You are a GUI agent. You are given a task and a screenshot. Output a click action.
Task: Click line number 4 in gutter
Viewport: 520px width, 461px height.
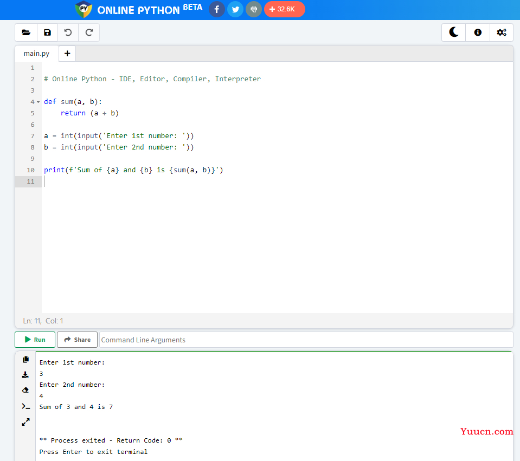[32, 102]
